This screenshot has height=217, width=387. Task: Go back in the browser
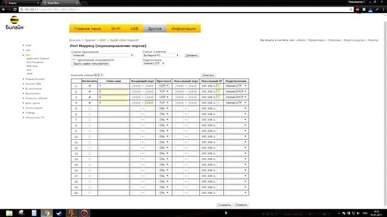tap(4, 10)
